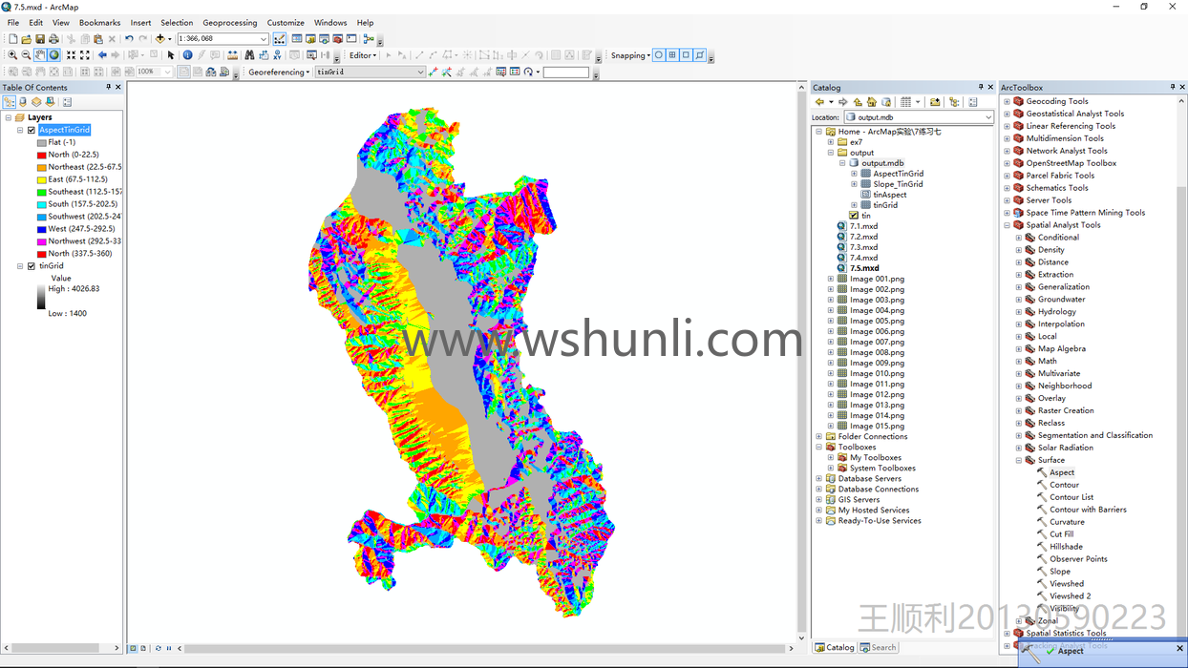Viewport: 1188px width, 668px height.
Task: Click List By Drawing Order icon
Action: tap(9, 101)
